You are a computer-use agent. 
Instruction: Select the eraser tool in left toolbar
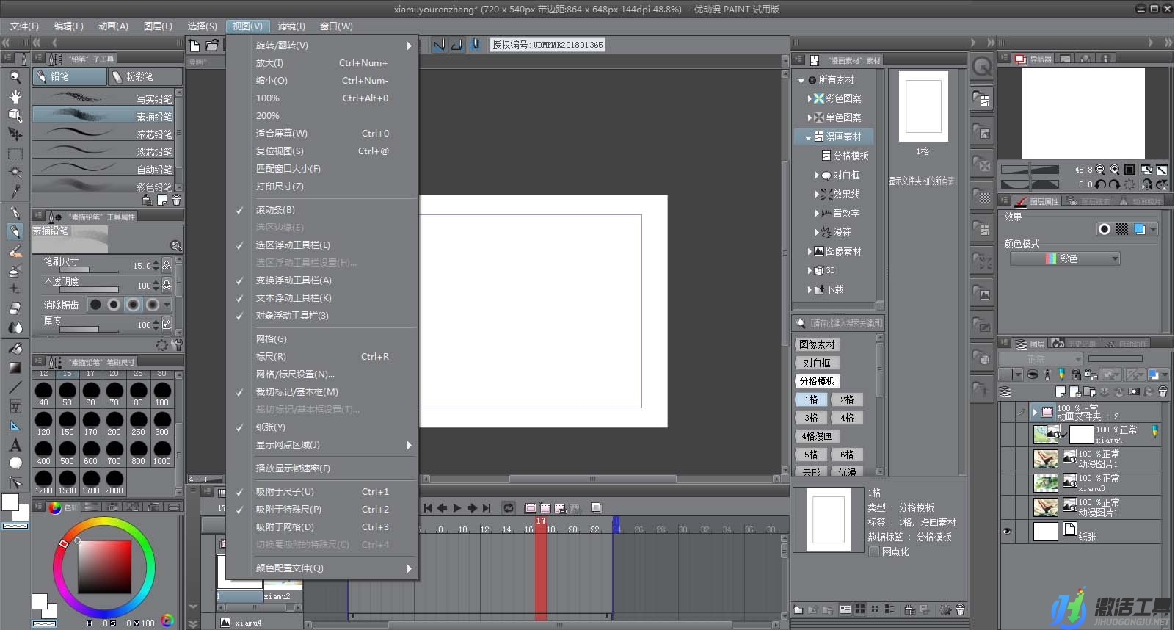[15, 308]
